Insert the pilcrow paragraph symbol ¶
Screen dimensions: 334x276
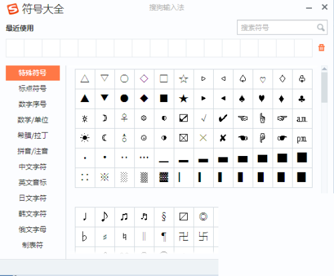click(164, 237)
